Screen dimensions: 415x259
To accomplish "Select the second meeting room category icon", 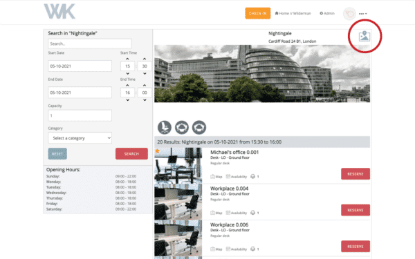I will coord(199,127).
